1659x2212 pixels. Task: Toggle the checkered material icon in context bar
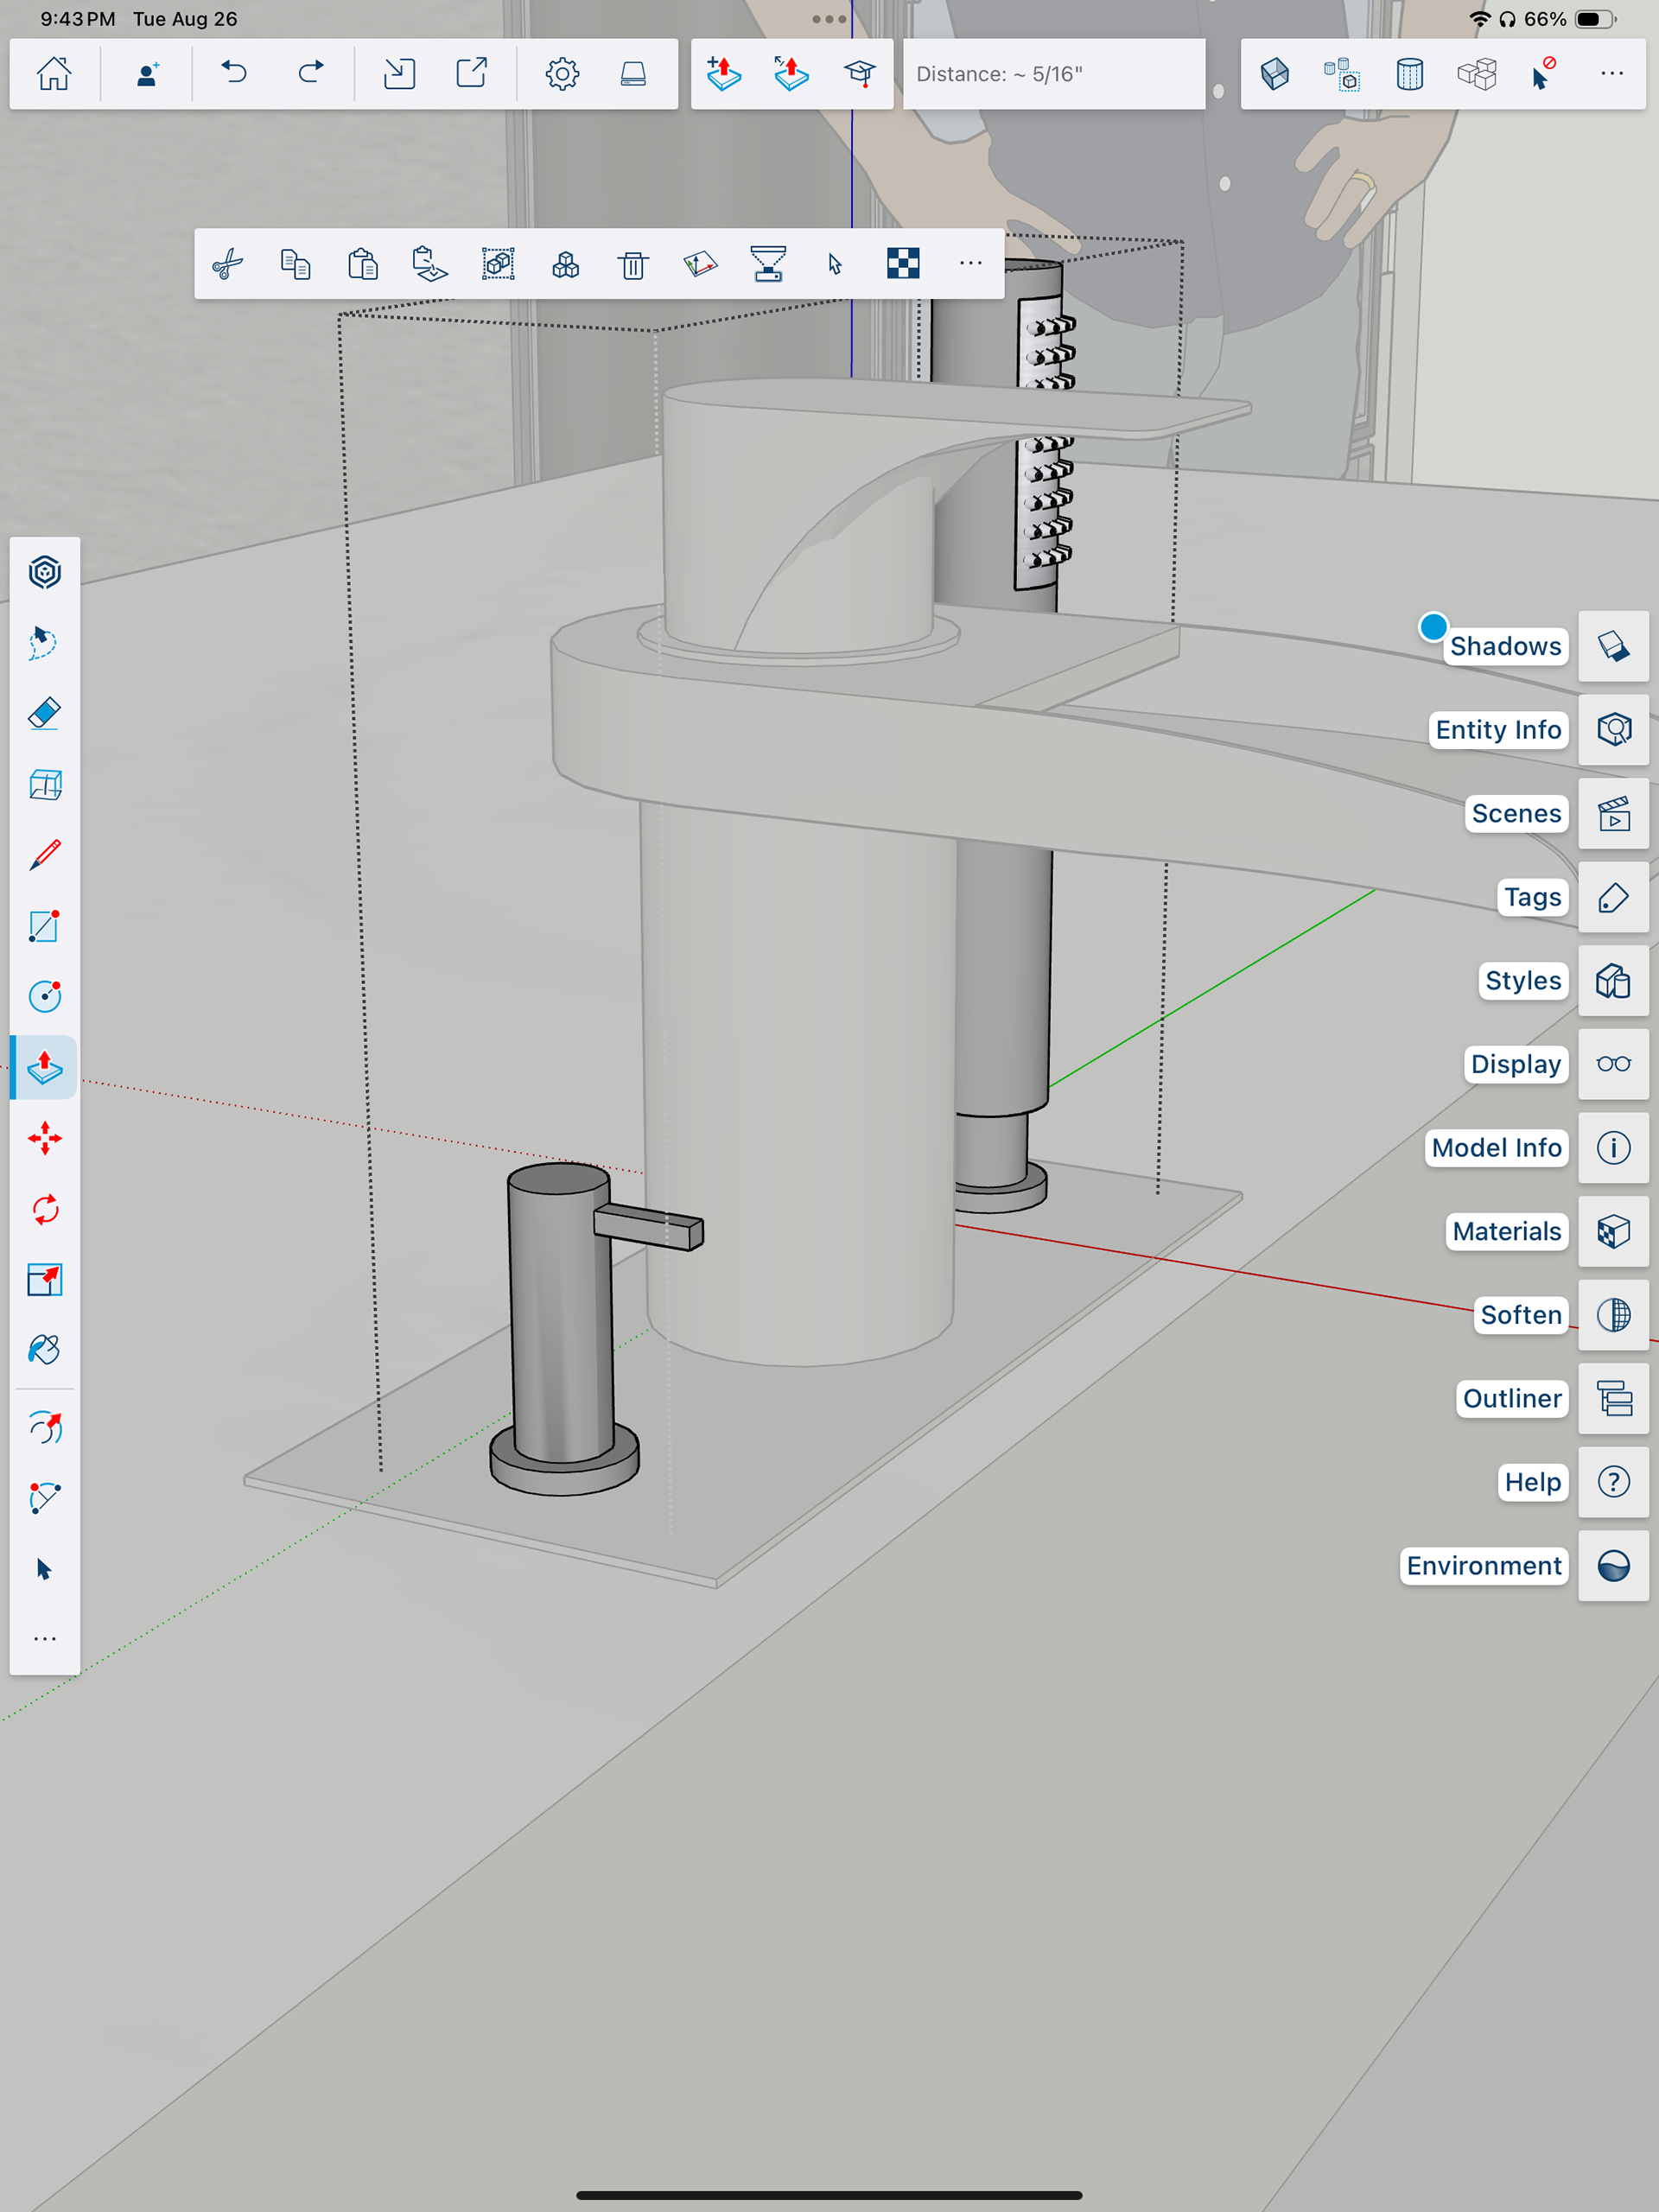pos(903,264)
